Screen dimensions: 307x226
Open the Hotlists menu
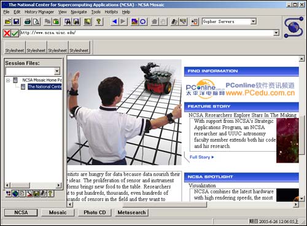click(111, 12)
